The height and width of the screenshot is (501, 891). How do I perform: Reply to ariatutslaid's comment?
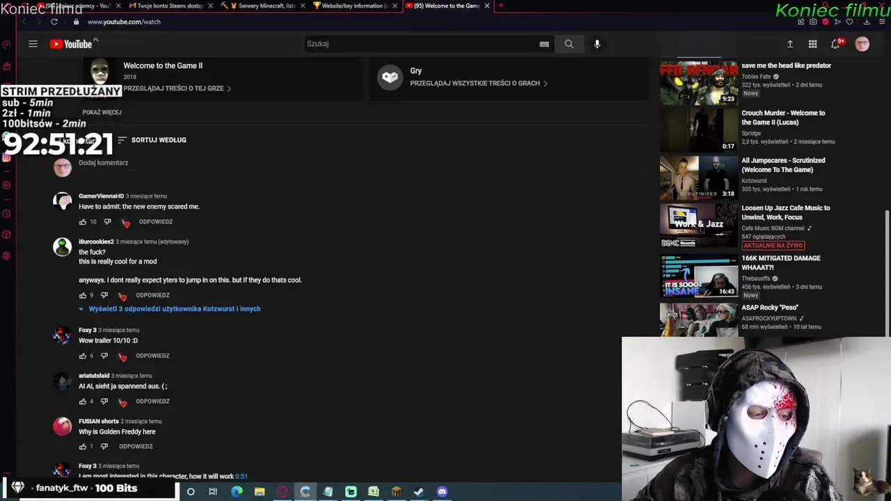pyautogui.click(x=153, y=401)
